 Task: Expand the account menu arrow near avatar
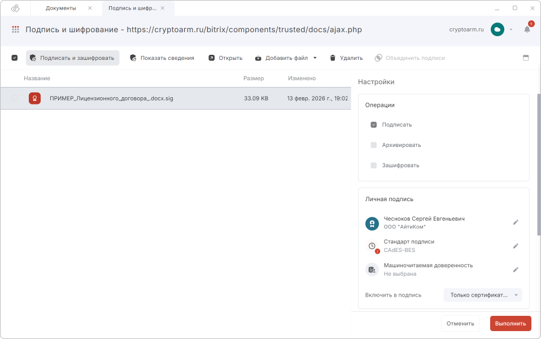click(511, 29)
